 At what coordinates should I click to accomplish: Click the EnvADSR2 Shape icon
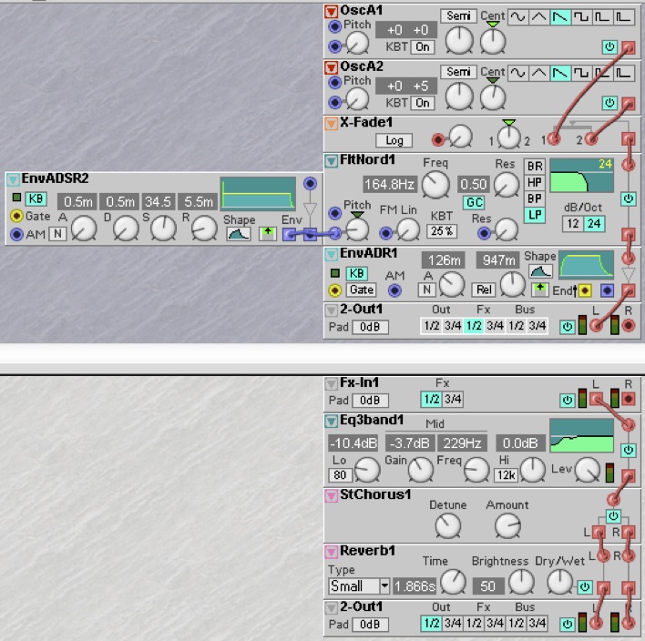tap(239, 234)
